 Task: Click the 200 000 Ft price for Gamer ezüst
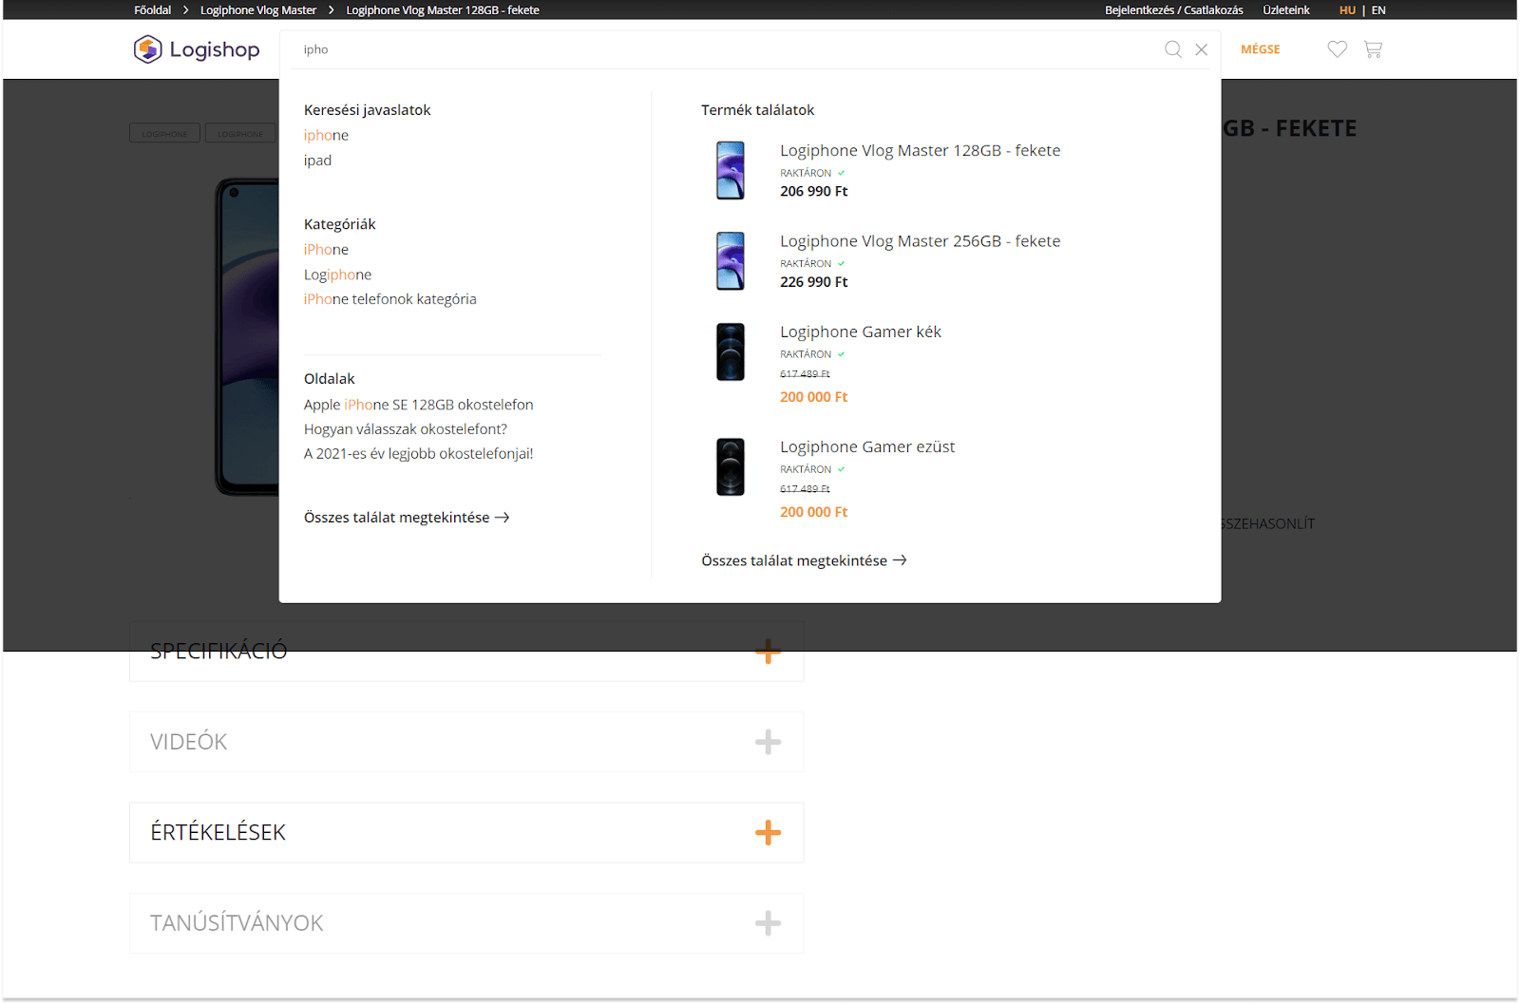point(813,512)
